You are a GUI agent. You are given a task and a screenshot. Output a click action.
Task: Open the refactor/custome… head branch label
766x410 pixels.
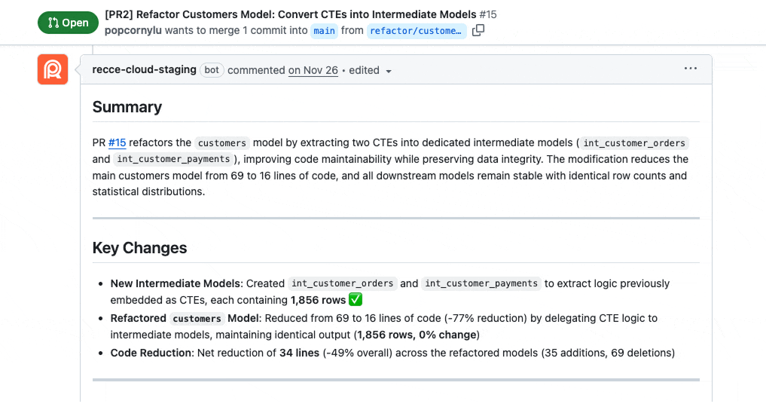(x=416, y=31)
